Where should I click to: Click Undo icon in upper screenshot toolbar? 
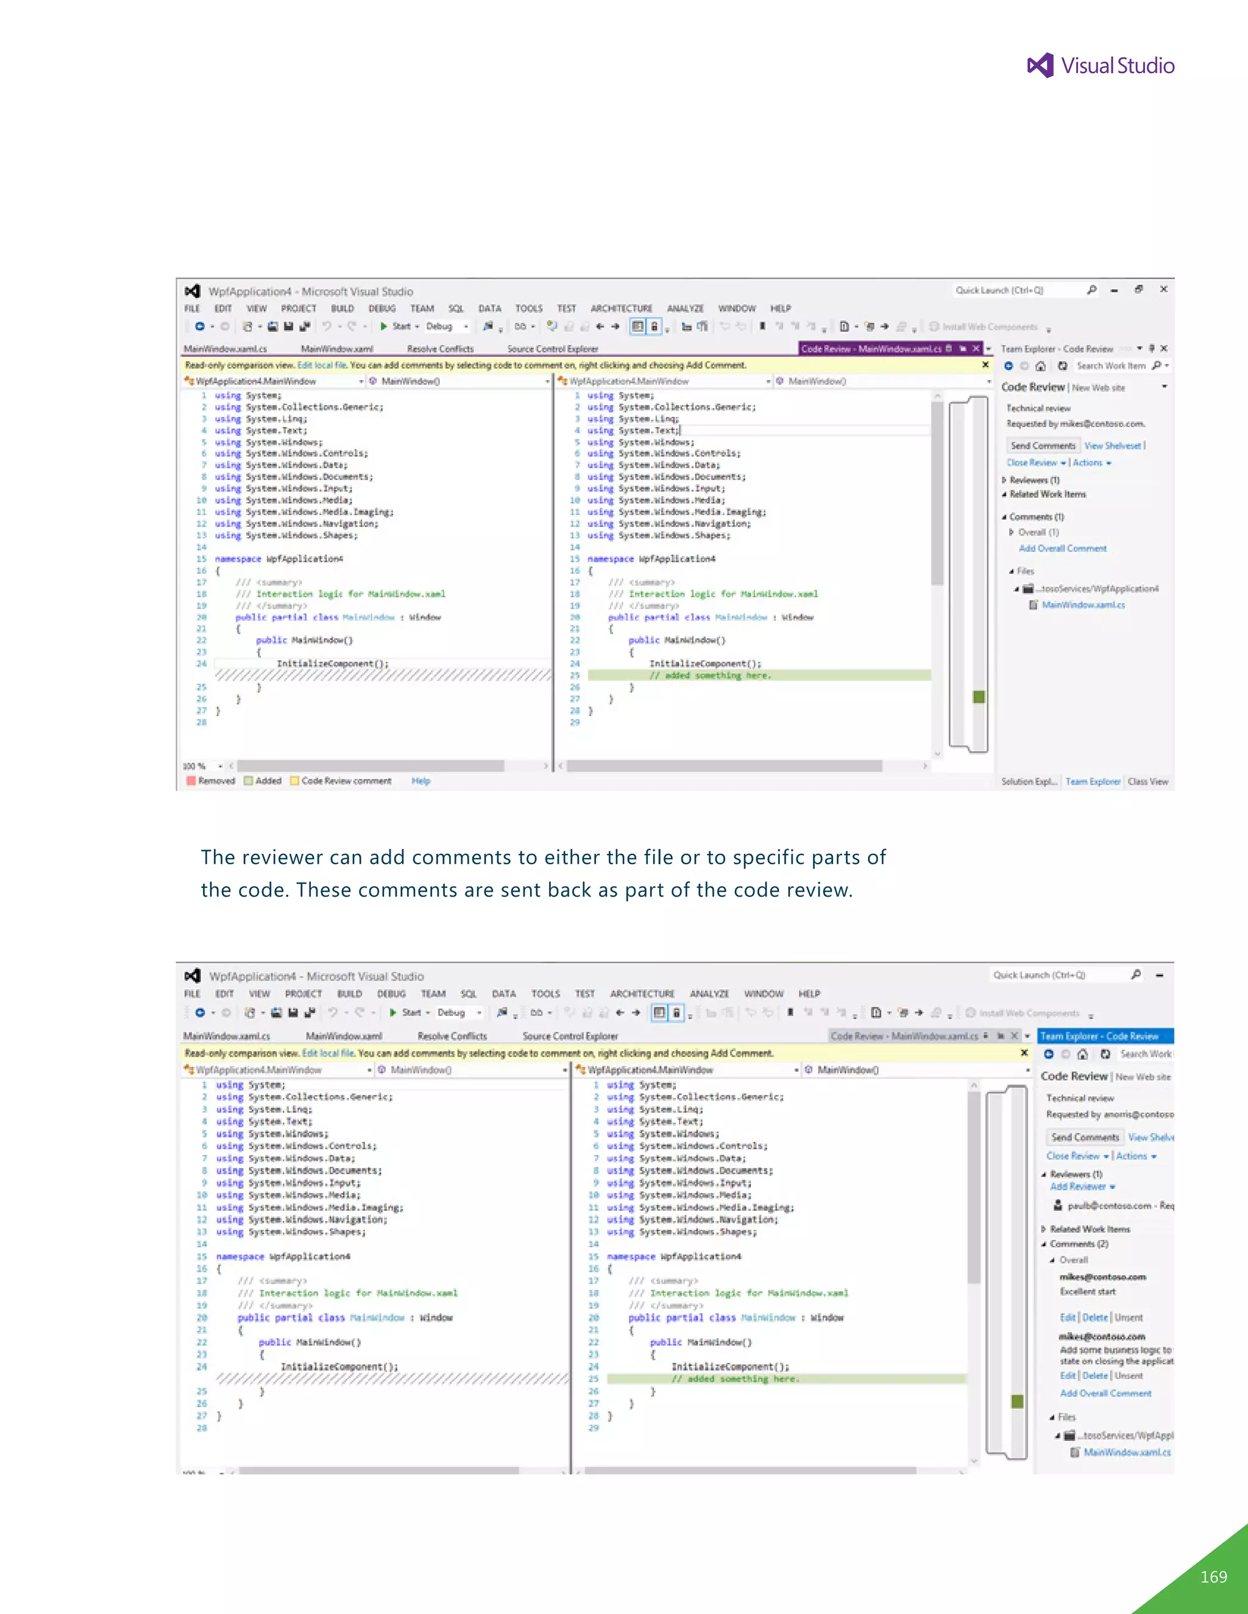click(x=326, y=326)
